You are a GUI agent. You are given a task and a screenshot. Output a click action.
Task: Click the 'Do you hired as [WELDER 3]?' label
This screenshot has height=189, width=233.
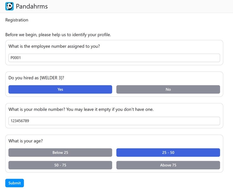(x=36, y=78)
